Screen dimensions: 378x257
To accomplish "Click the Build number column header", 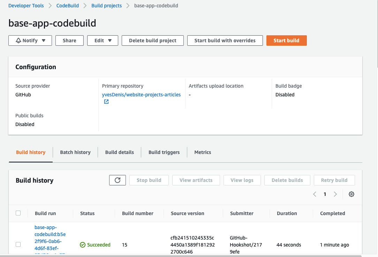I will pyautogui.click(x=138, y=213).
